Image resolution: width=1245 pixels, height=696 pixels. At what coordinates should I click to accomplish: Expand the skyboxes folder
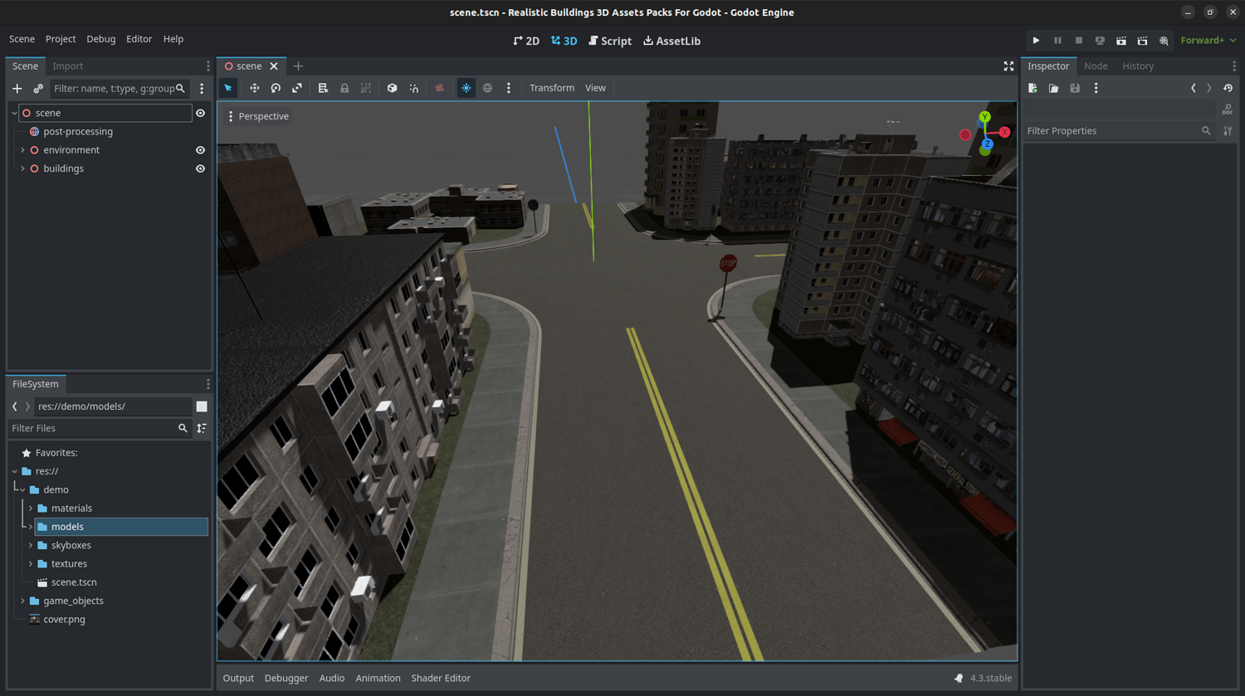pyautogui.click(x=31, y=545)
